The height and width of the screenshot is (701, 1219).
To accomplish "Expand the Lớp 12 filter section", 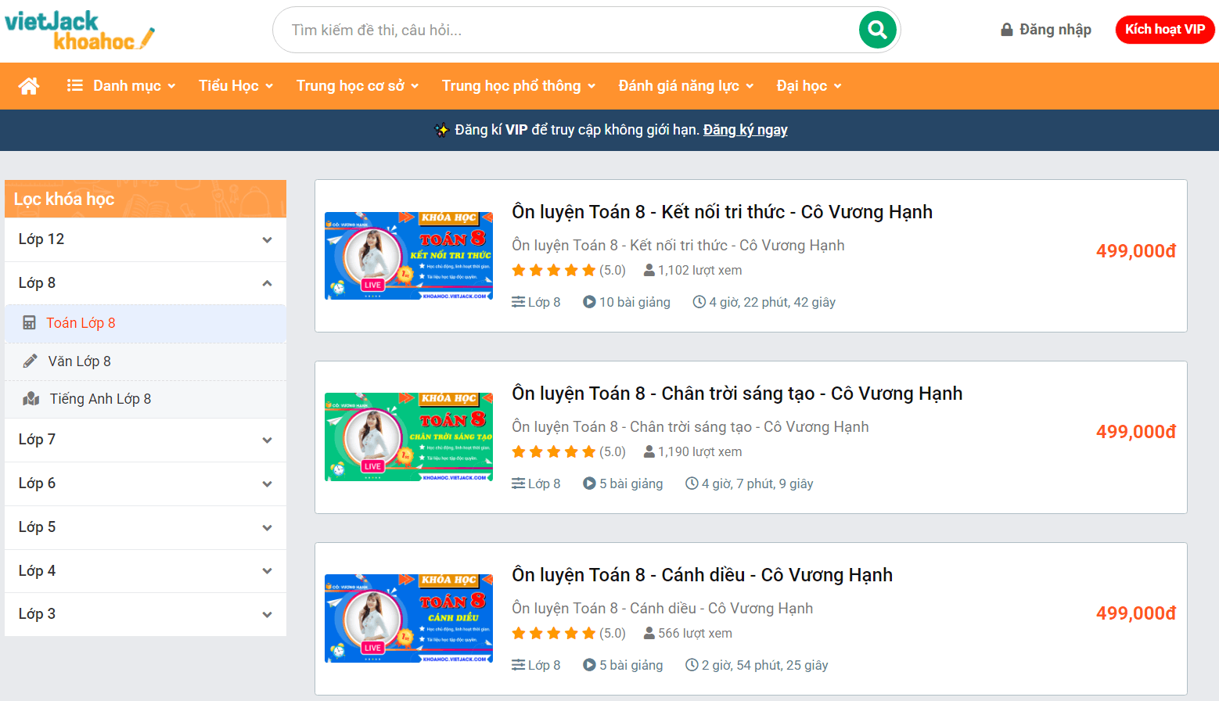I will tap(146, 239).
